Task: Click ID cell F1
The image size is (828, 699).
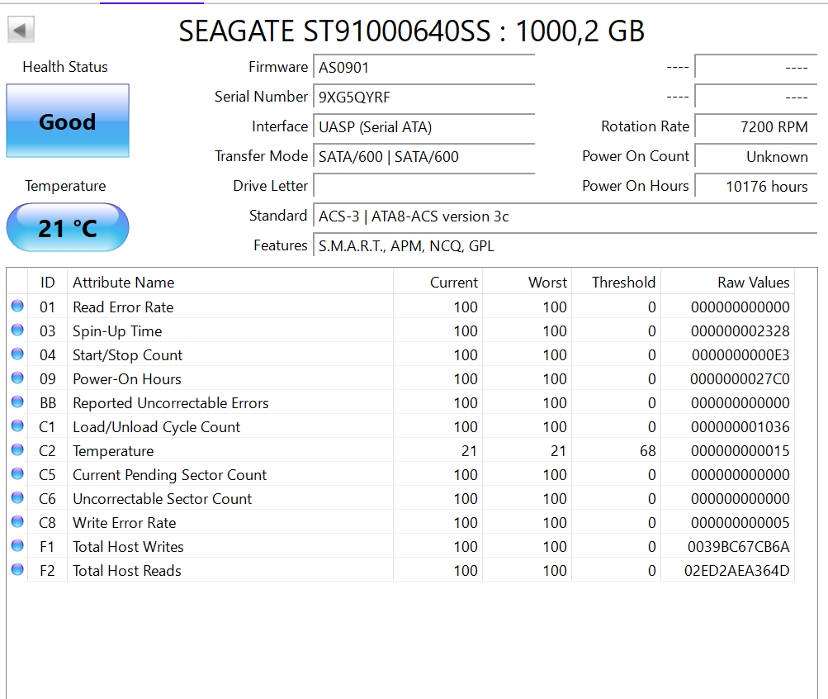Action: [x=47, y=547]
